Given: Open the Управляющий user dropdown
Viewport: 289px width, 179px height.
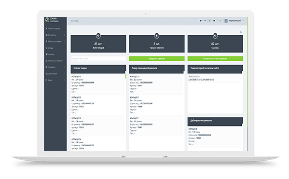Looking at the screenshot, I should (x=234, y=21).
